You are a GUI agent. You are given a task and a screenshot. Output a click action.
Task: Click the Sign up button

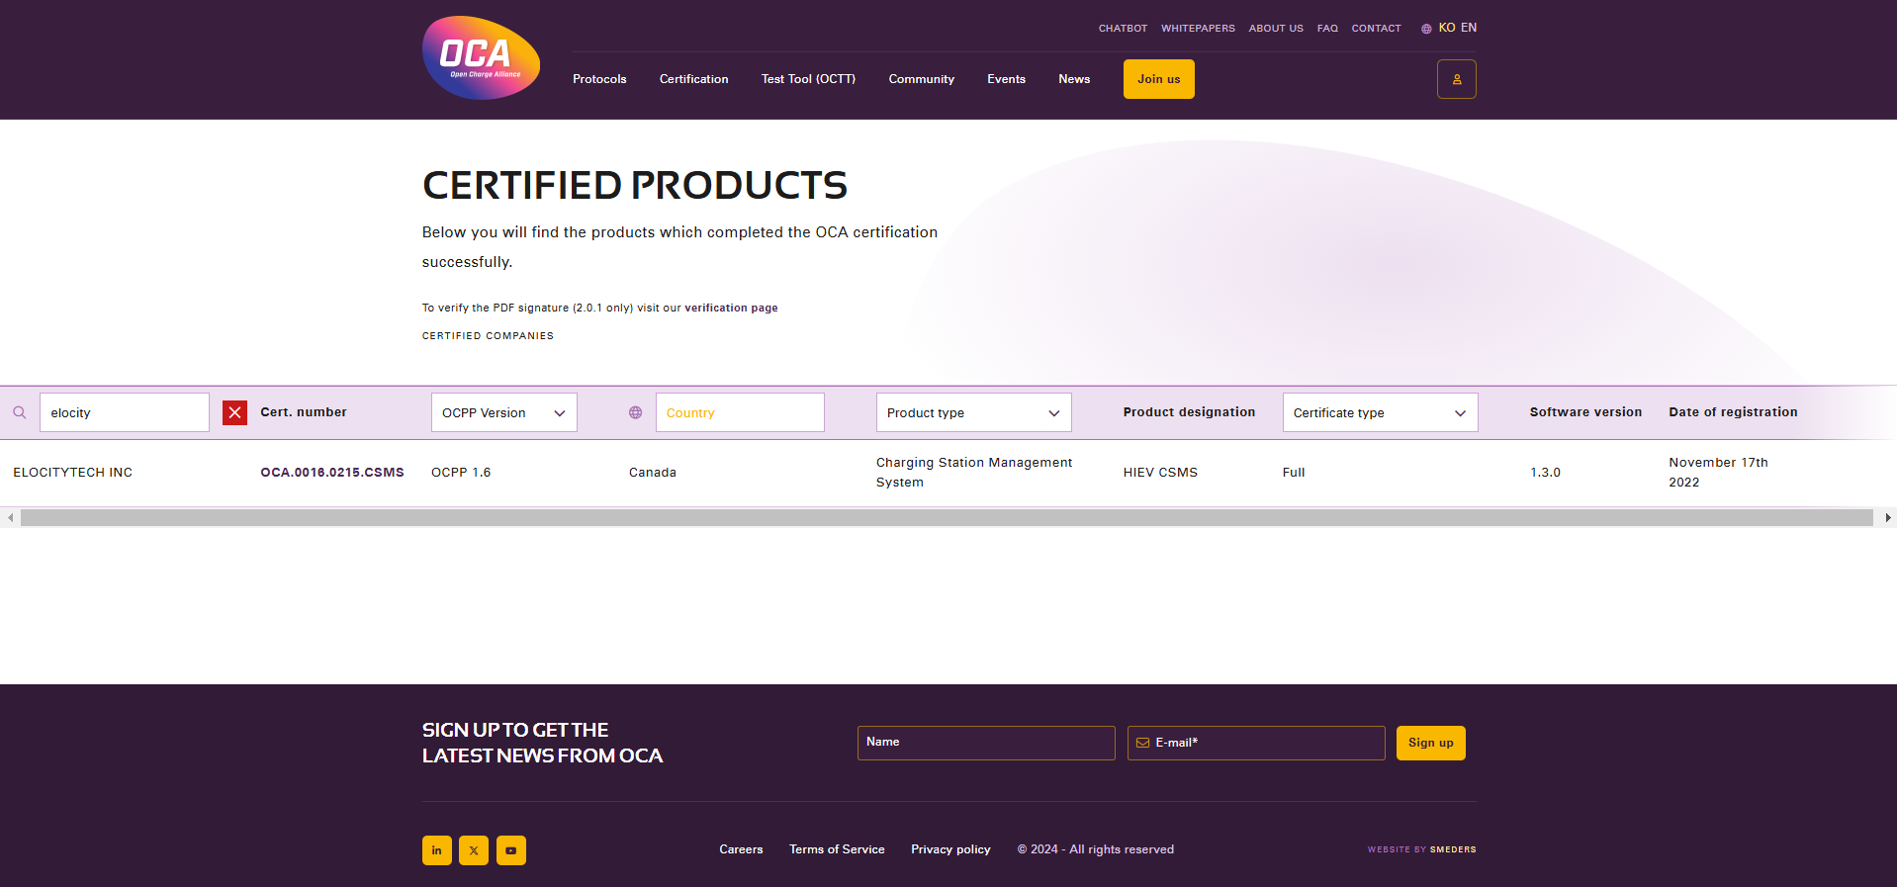point(1430,743)
